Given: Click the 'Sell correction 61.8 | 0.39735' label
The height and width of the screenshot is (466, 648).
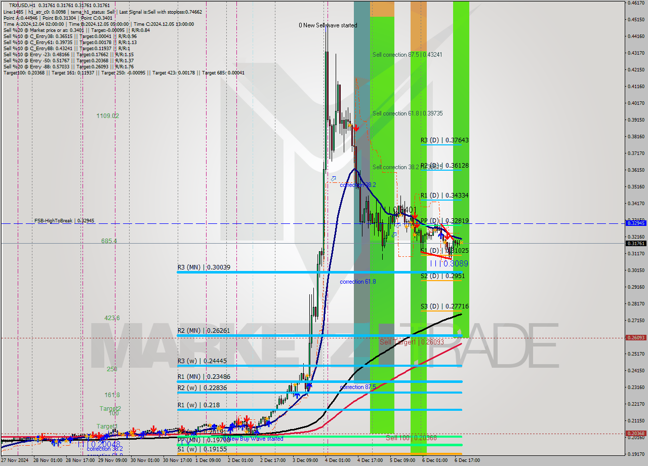Looking at the screenshot, I should tap(408, 113).
